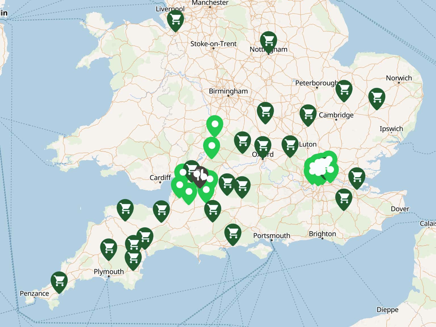
Task: Click the cart marker southwest of Norwich
Action: click(377, 98)
